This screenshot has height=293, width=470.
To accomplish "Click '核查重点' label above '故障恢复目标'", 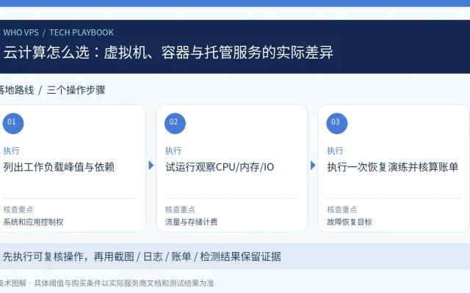I will pos(342,209).
